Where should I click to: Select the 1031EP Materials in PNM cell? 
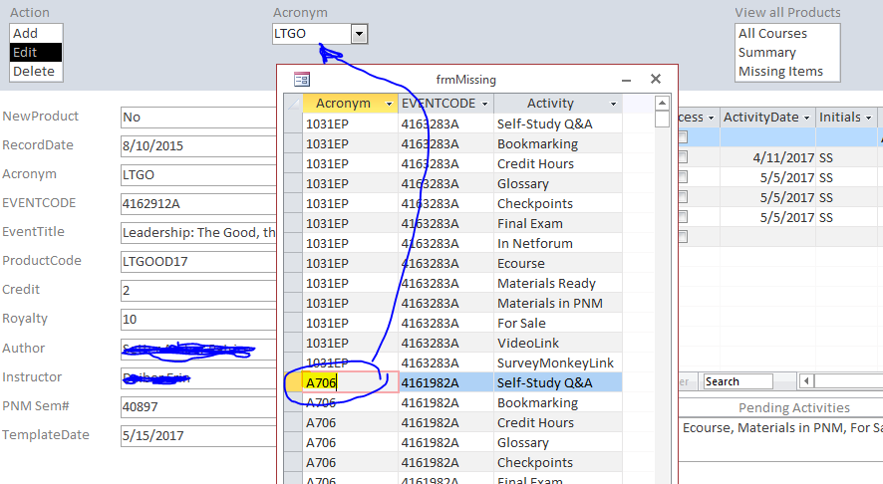pos(558,304)
